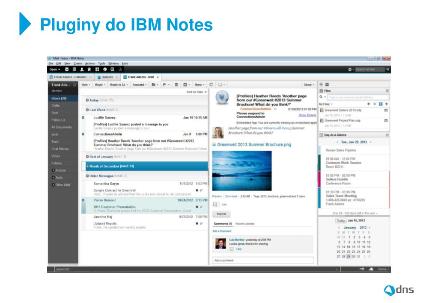Click the Search All Mail field
The image size is (438, 303).
[x=369, y=69]
